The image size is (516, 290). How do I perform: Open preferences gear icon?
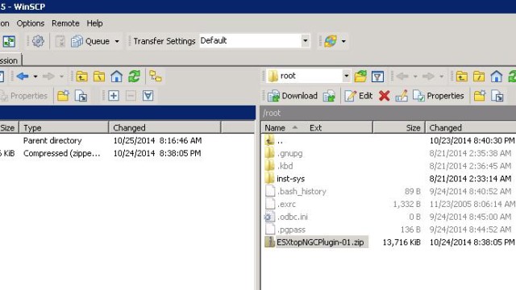click(x=38, y=41)
